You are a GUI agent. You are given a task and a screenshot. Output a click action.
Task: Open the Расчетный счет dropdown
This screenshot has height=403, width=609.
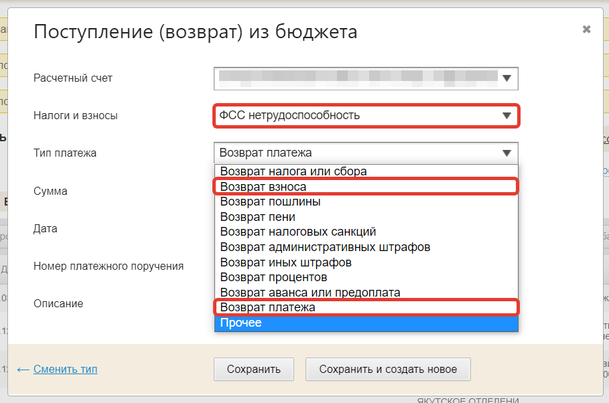tap(366, 78)
